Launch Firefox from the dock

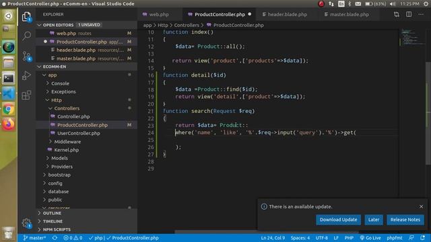point(8,124)
